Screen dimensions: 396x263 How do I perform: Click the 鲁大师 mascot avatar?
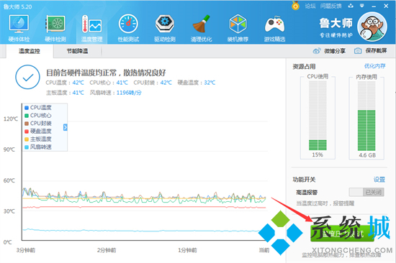pos(372,27)
